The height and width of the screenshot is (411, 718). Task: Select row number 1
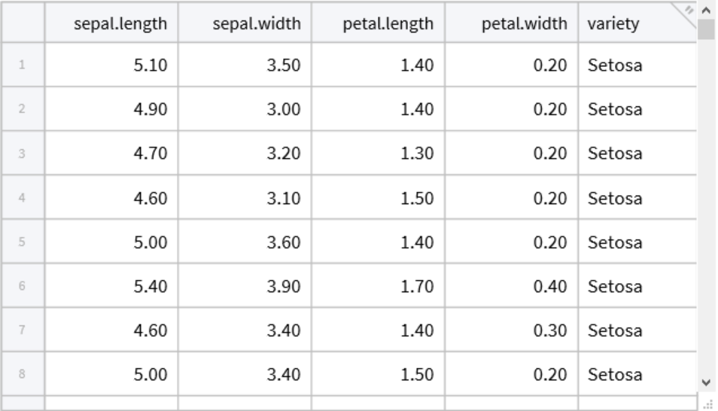coord(23,65)
